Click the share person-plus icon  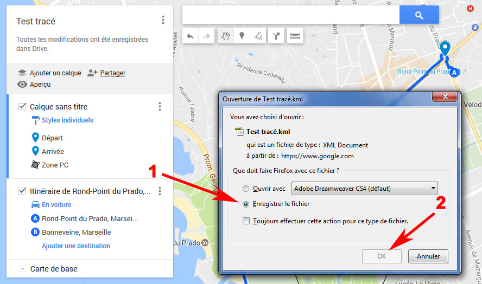(x=92, y=73)
